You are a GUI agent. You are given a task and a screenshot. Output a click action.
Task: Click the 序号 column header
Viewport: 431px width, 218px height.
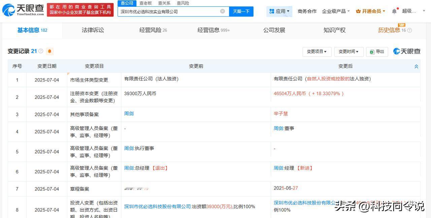coord(17,66)
